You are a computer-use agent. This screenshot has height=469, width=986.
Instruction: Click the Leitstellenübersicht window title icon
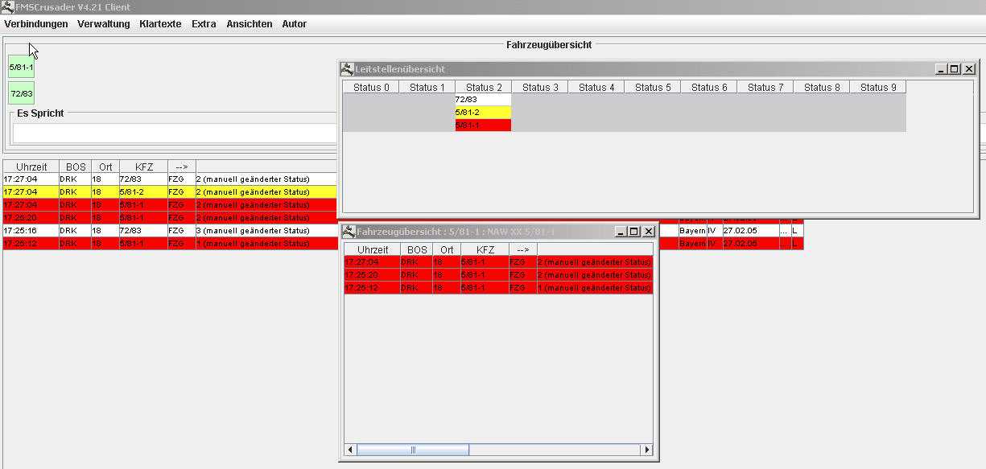[x=347, y=69]
